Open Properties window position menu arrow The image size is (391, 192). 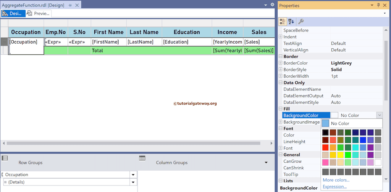[372, 5]
